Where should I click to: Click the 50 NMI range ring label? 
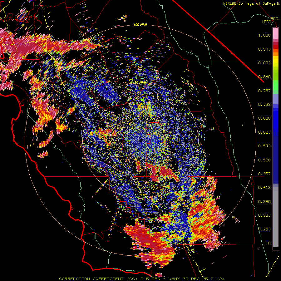(140, 83)
